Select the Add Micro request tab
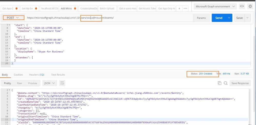This screenshot has width=256, height=125. (68, 8)
